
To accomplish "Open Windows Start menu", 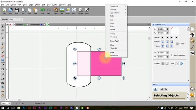I will click(x=2, y=108).
